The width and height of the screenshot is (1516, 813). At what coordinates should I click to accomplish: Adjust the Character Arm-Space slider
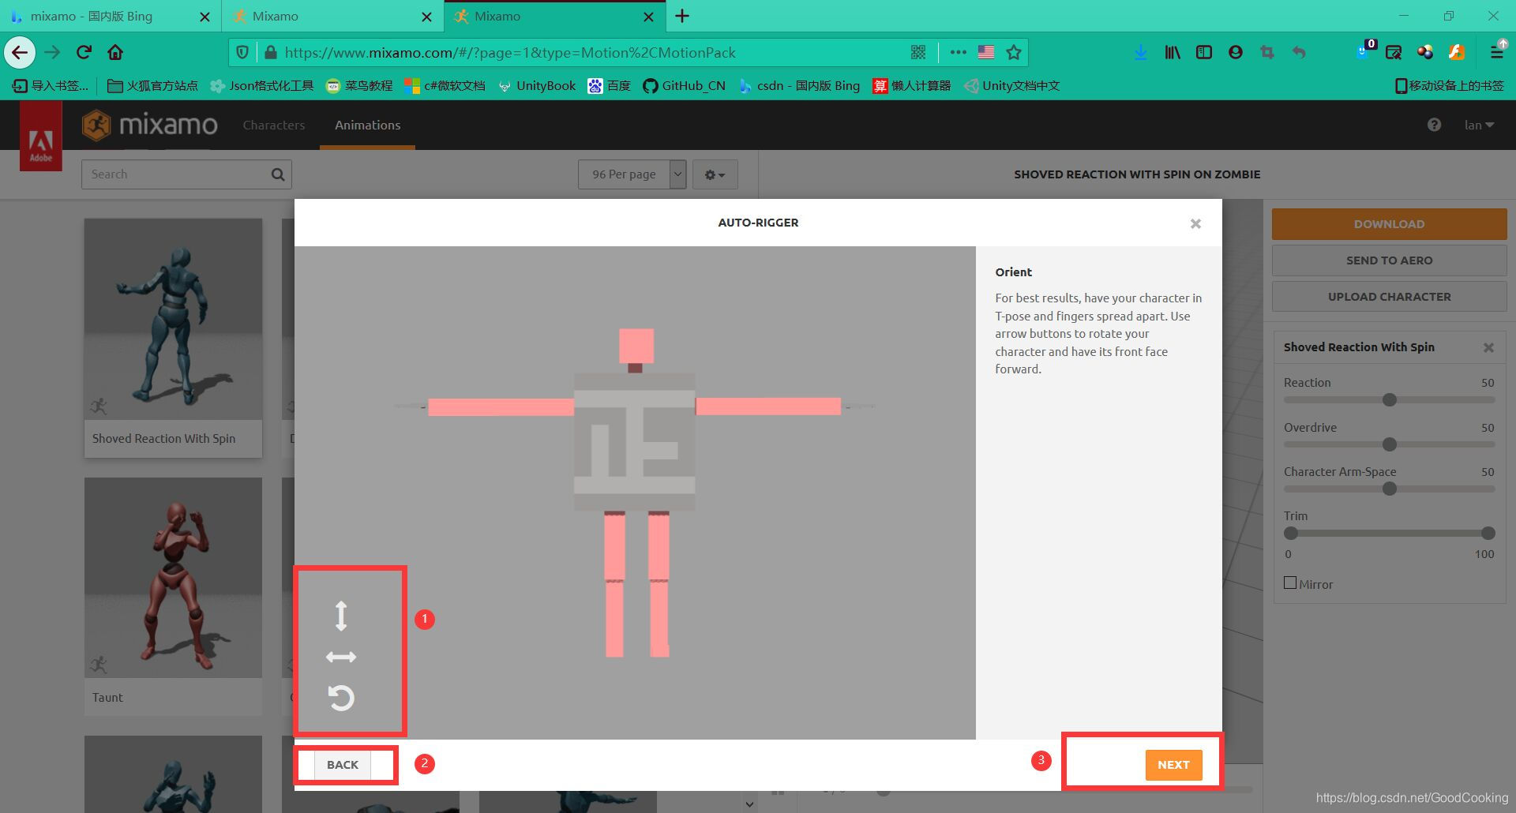[x=1390, y=489]
